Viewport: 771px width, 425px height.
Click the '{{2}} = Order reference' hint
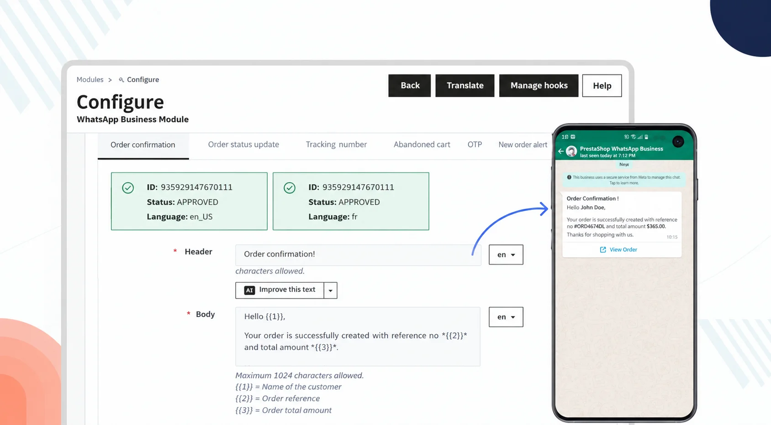pos(278,399)
